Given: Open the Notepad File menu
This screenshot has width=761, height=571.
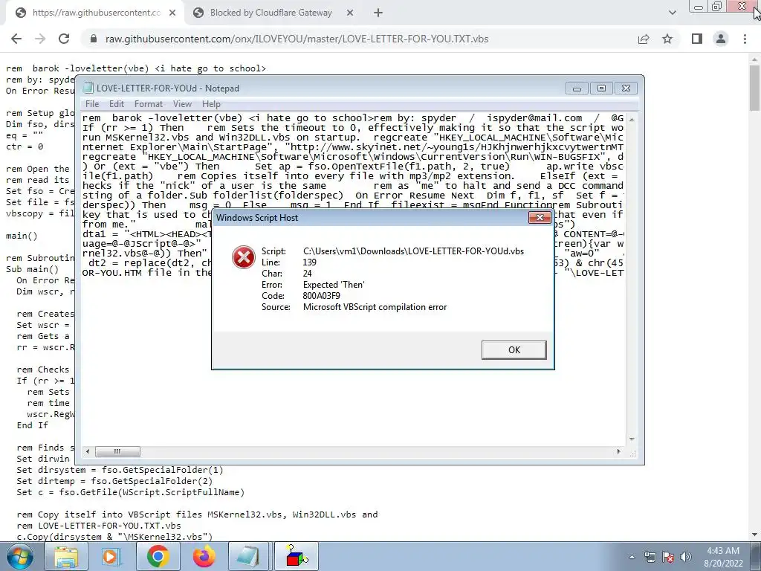Looking at the screenshot, I should [92, 104].
